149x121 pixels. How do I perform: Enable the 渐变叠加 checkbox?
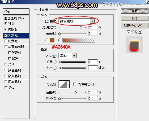(6, 76)
